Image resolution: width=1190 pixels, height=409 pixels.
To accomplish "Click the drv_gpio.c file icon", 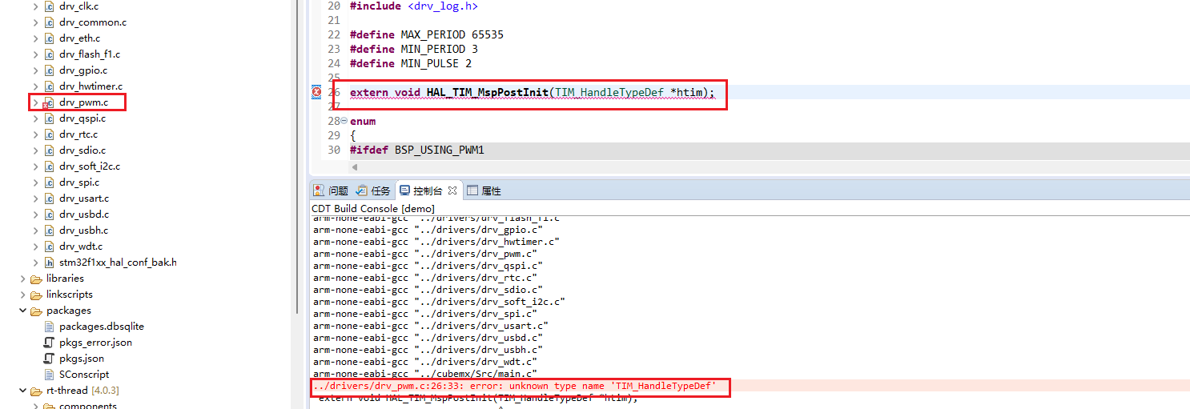I will [x=49, y=70].
